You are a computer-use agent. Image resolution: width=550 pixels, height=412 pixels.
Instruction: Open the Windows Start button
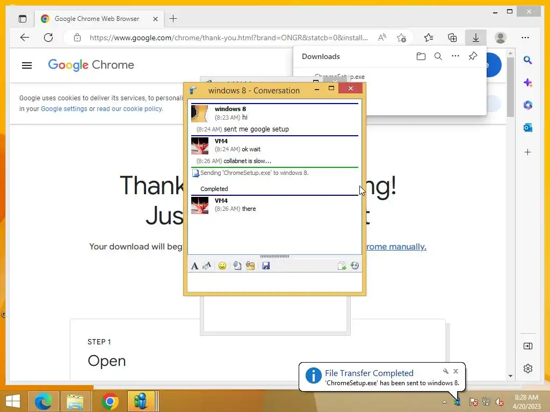(13, 401)
